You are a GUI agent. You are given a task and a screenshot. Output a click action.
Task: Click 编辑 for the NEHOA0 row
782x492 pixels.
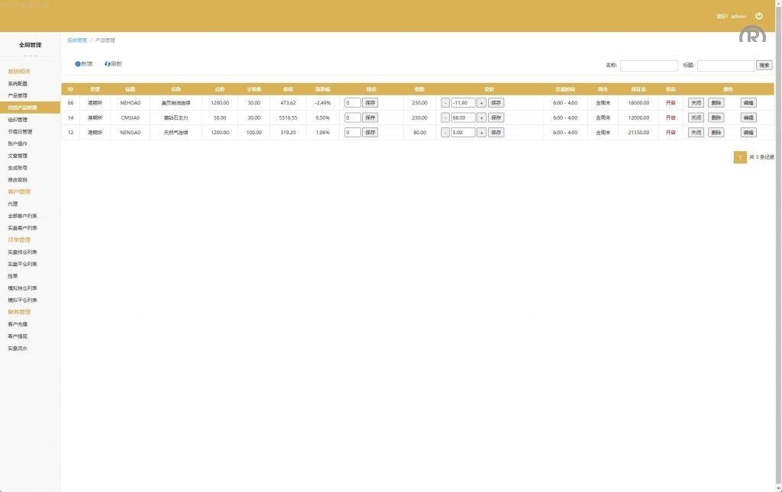748,102
